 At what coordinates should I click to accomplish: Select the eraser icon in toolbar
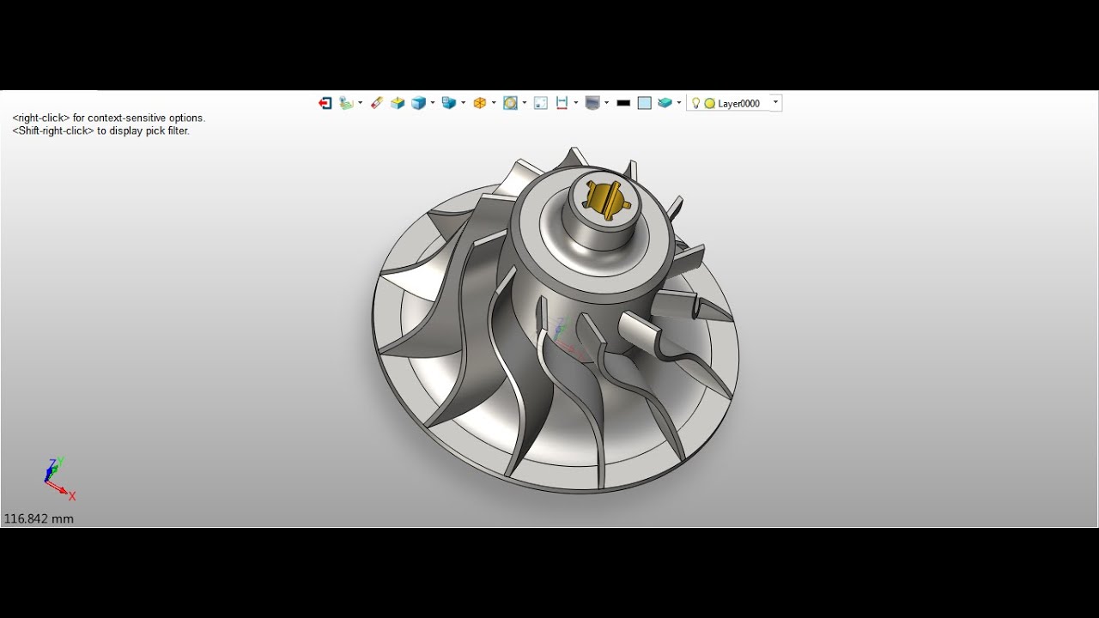(x=376, y=103)
